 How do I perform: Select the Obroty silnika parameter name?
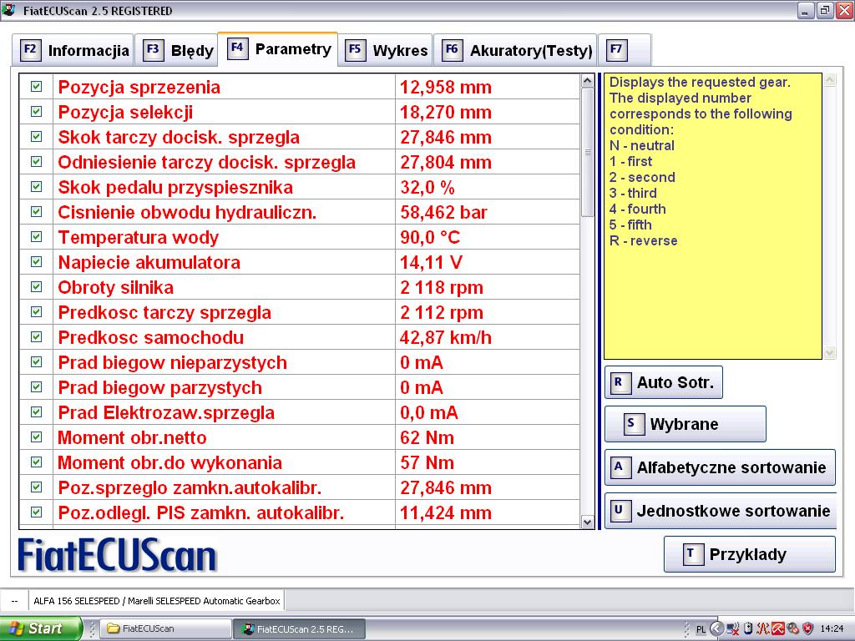point(116,287)
